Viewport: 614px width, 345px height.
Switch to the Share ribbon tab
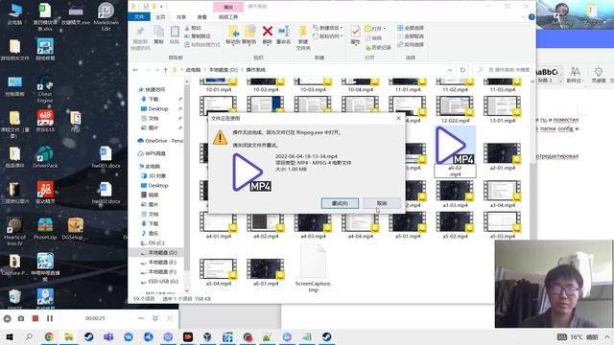[x=181, y=17]
